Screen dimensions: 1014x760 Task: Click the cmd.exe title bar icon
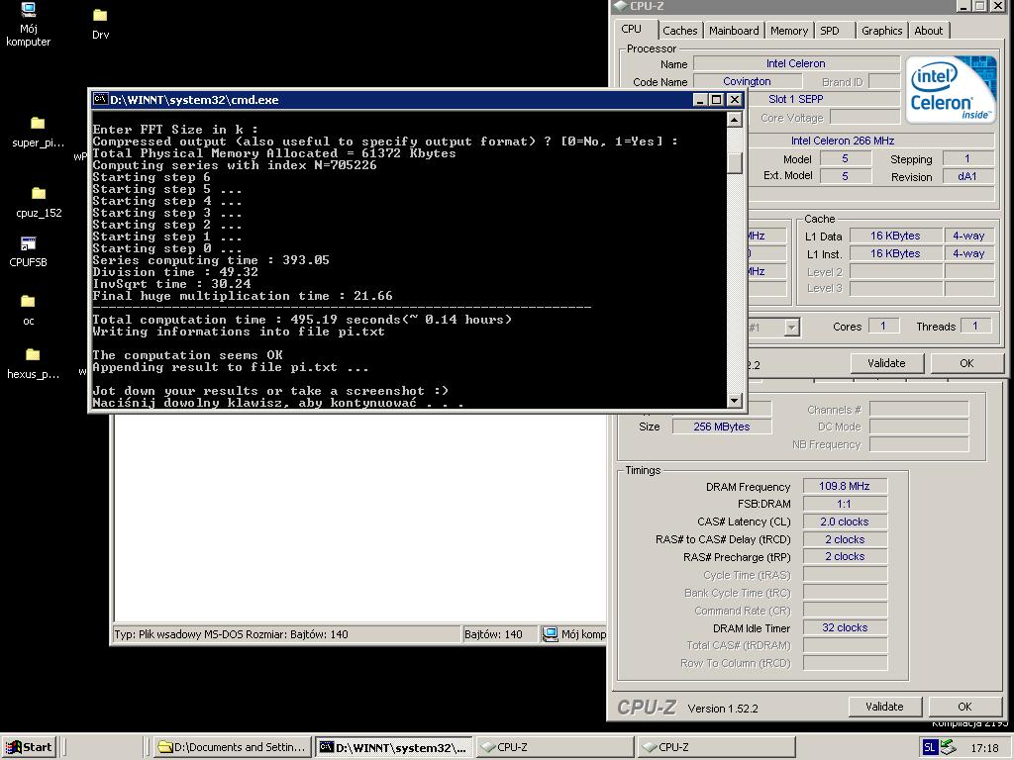point(100,99)
